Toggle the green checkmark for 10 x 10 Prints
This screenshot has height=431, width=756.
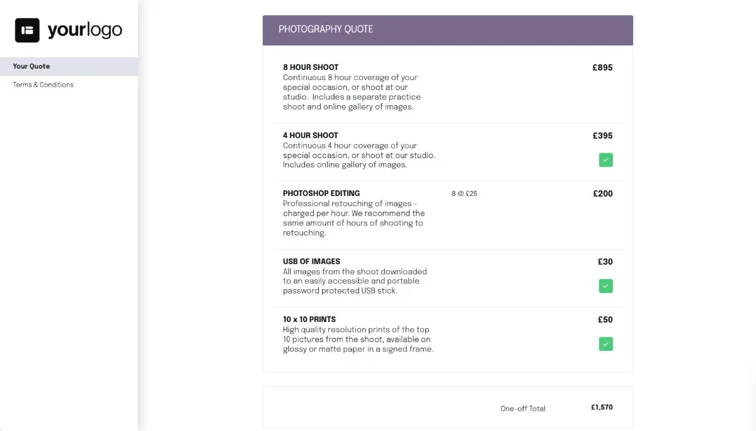(605, 343)
